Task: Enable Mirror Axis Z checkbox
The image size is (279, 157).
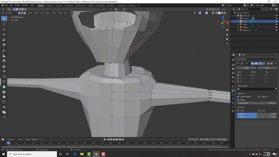Action: point(238,82)
